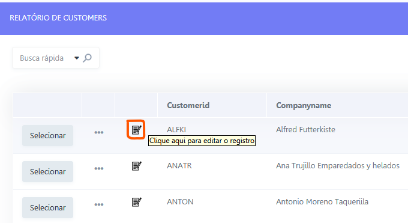Click Selecionar button for Antonio Moreno row
Screen dimensions: 408x223
tap(47, 207)
